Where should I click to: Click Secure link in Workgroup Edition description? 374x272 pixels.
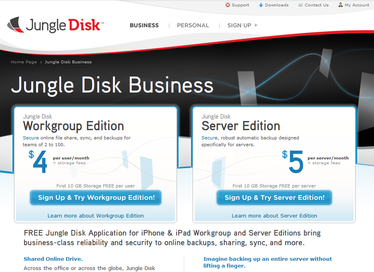31,138
